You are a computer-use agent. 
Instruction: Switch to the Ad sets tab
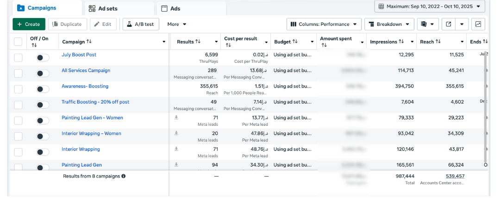[x=119, y=8]
